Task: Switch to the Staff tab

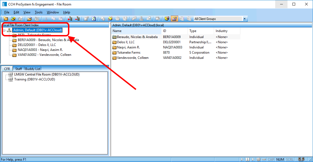Action: tap(19, 69)
